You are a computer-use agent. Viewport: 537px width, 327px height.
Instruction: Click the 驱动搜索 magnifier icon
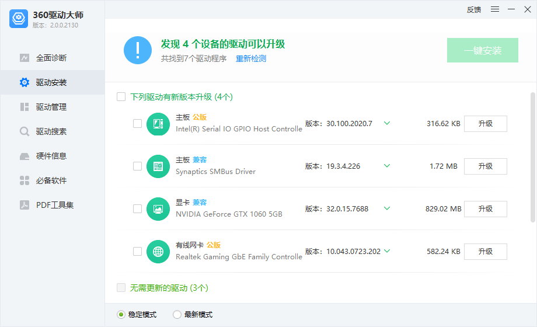click(x=25, y=131)
